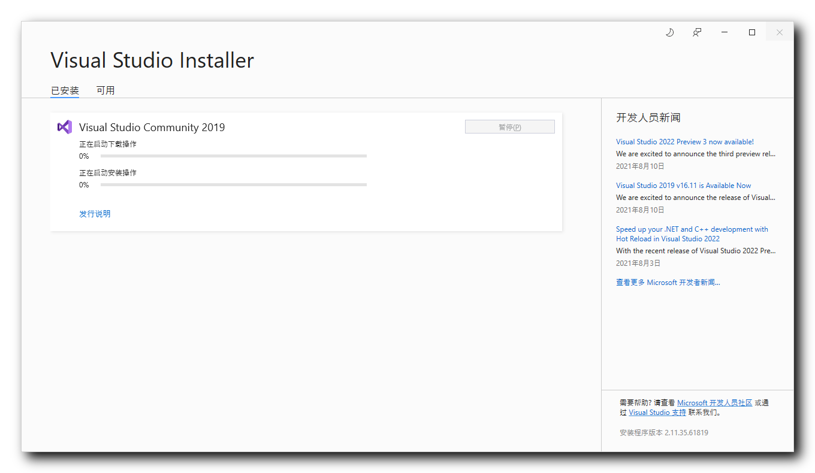This screenshot has height=473, width=815.
Task: Open Visual Studio 2022 Preview 3 news link
Action: pyautogui.click(x=685, y=142)
